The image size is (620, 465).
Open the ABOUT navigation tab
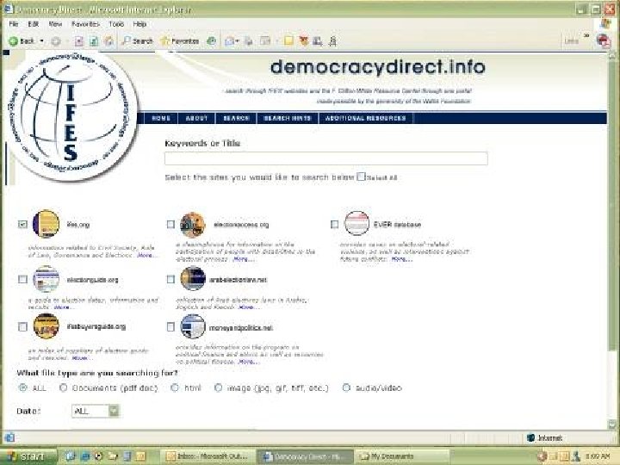pos(196,118)
